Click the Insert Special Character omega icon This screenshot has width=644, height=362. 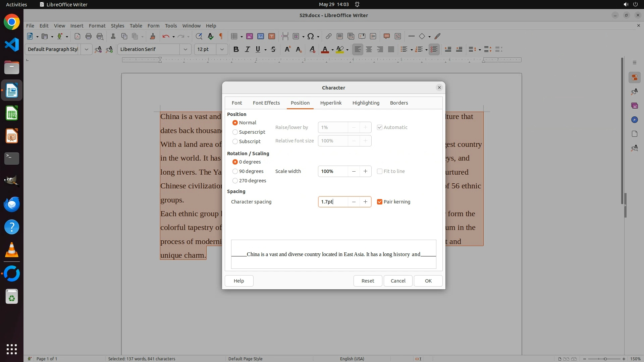[311, 36]
